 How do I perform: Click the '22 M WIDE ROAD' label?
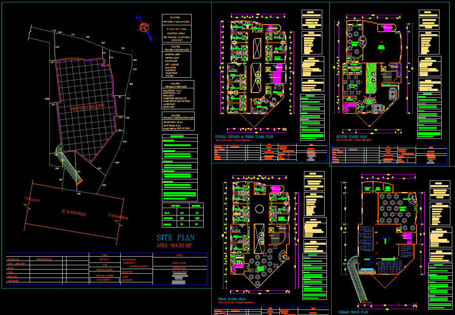[74, 213]
